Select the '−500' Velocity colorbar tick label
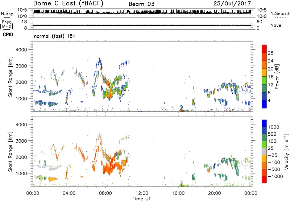The width and height of the screenshot is (290, 201). (x=274, y=169)
